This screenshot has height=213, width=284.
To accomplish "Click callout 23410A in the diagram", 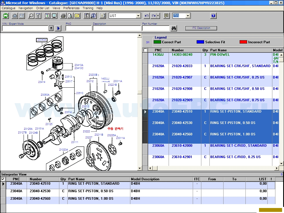I will 79,65.
